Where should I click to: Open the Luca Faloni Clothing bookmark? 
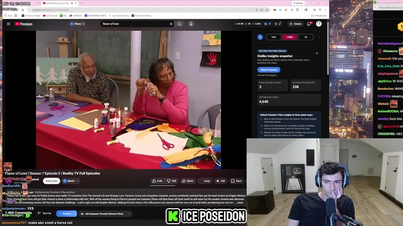point(119,16)
